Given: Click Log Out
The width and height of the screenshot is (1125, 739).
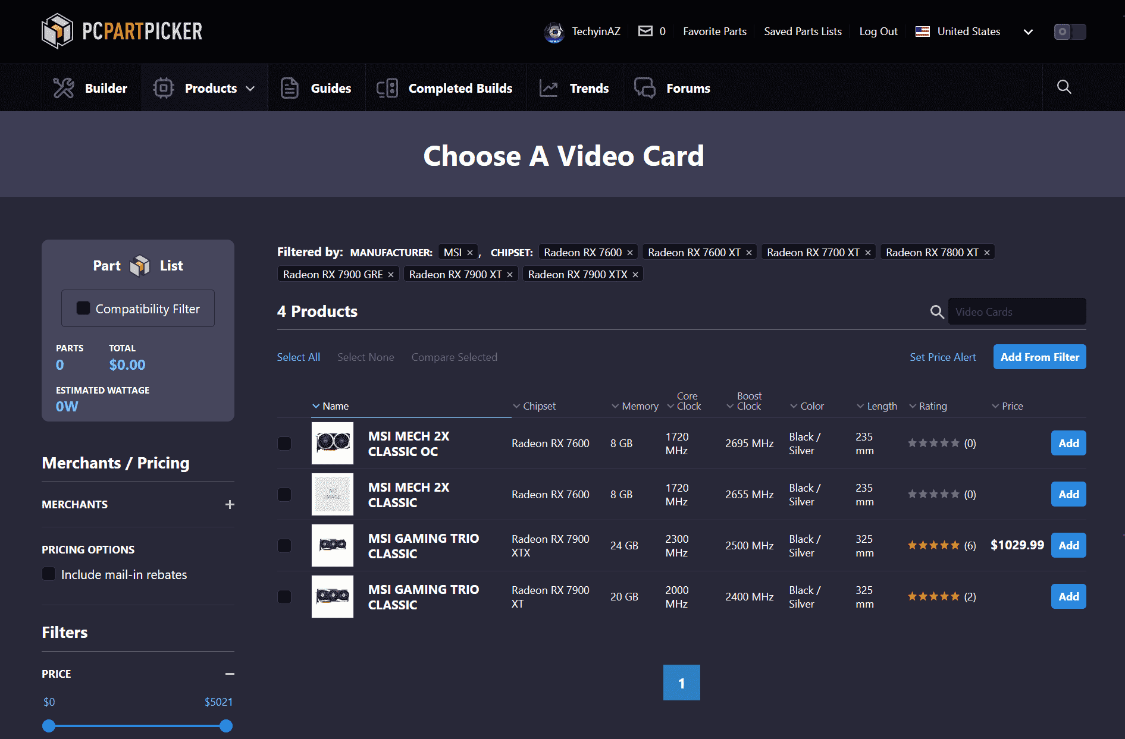Looking at the screenshot, I should tap(878, 32).
